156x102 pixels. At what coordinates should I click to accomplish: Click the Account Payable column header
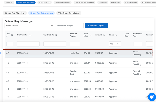[x=73, y=35]
